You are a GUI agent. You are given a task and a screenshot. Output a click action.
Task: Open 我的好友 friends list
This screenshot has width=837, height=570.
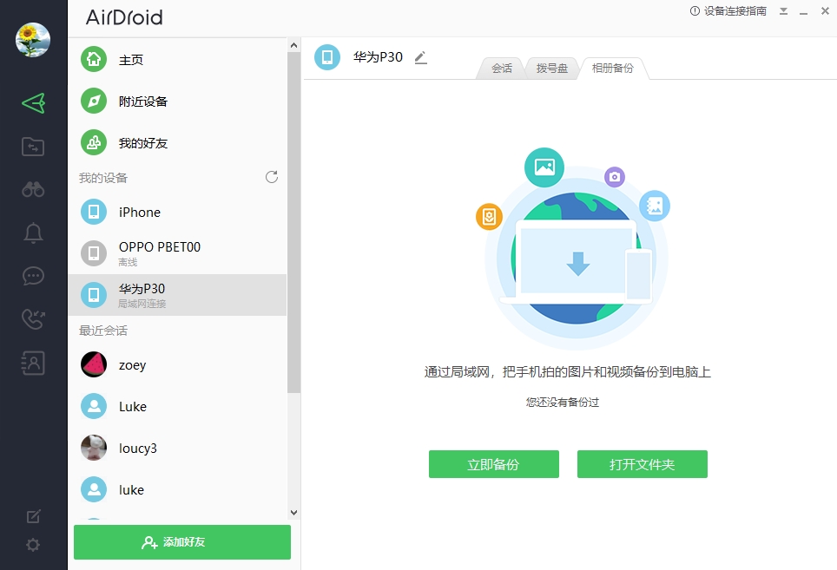point(177,143)
